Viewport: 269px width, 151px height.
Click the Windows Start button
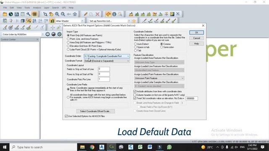tap(5, 147)
